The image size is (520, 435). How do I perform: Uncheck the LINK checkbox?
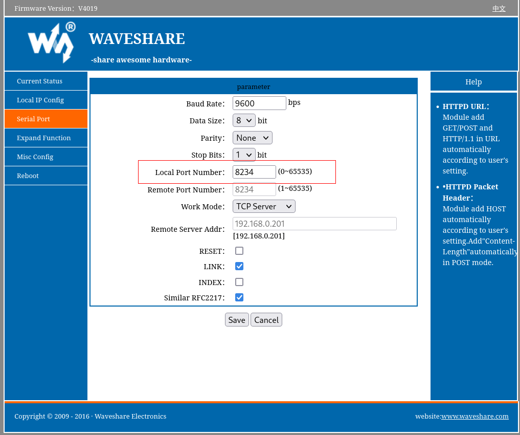click(x=239, y=266)
